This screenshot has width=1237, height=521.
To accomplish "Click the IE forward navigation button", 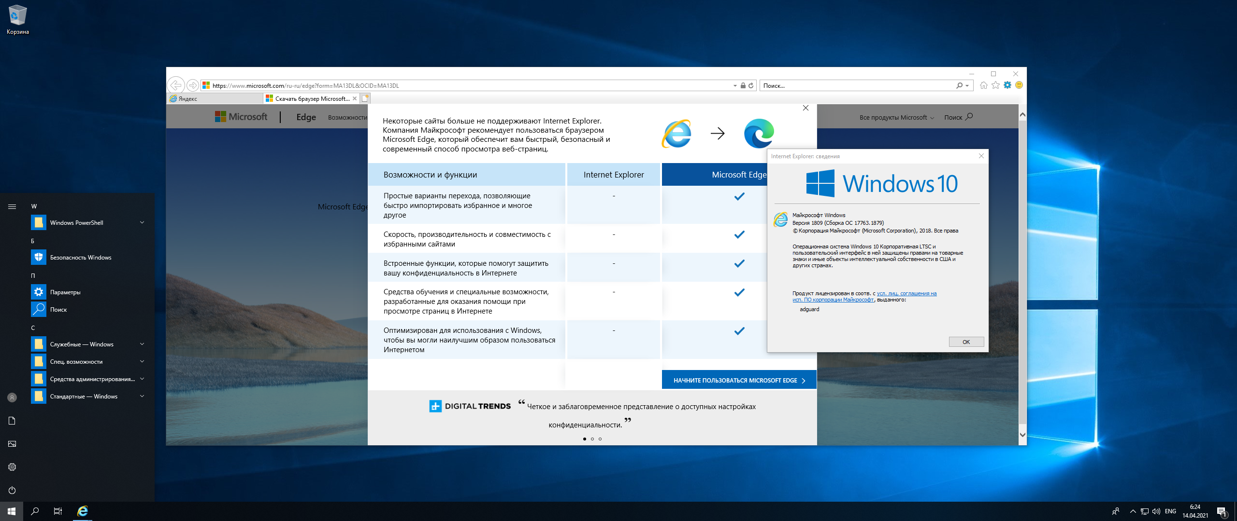I will tap(192, 85).
